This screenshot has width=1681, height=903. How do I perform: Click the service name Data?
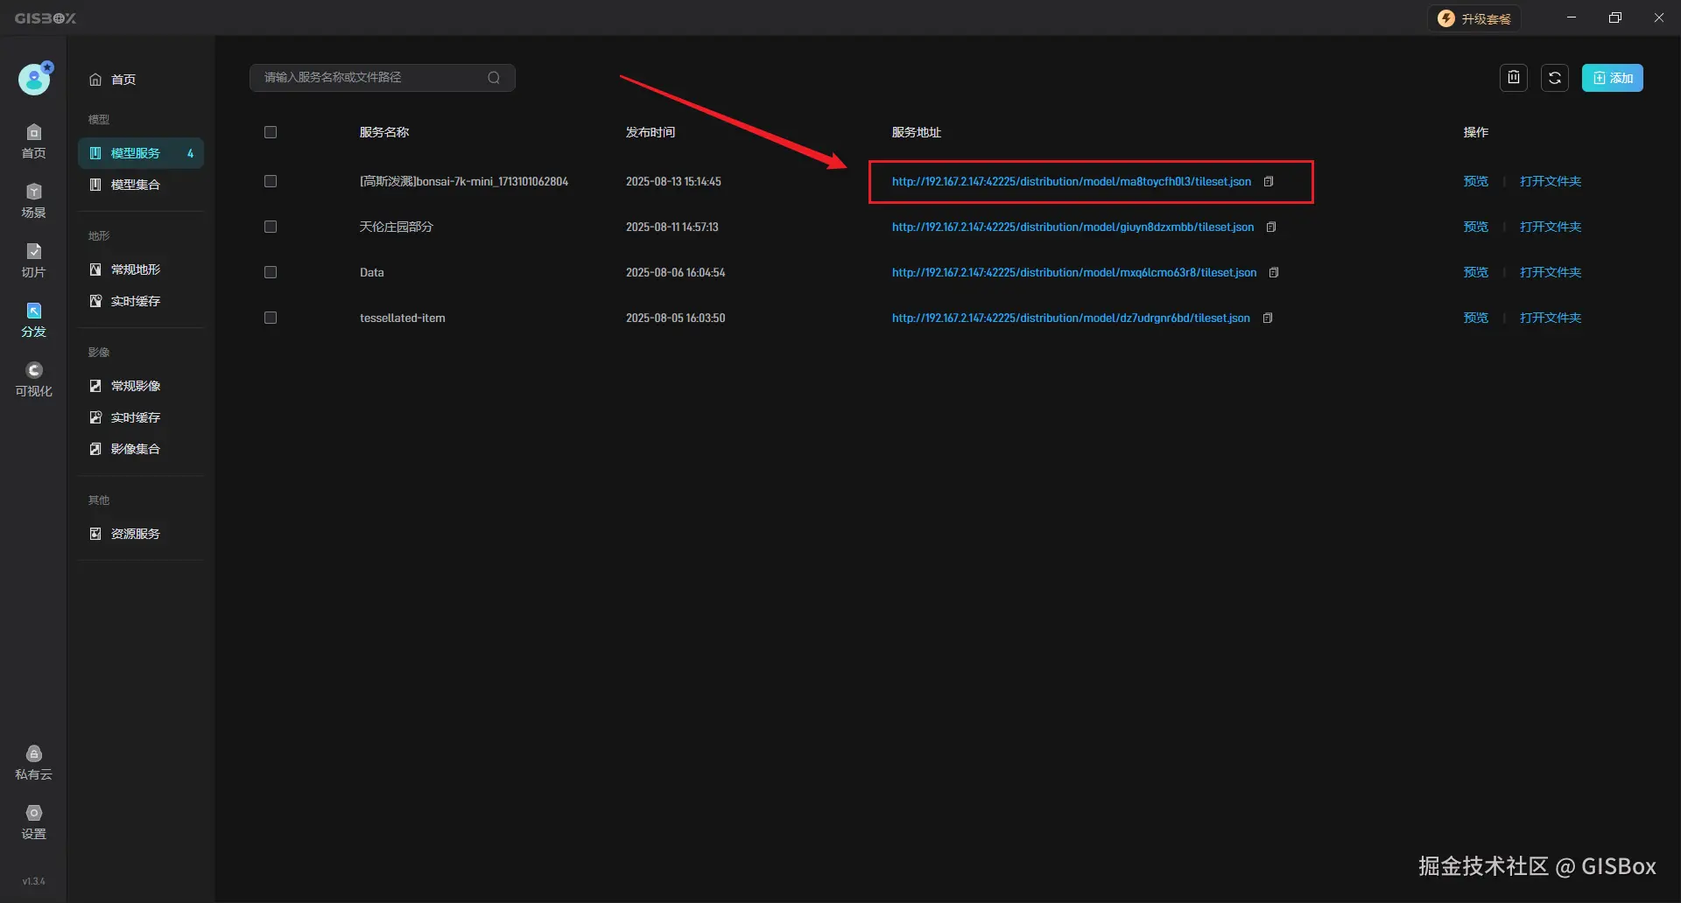click(372, 273)
